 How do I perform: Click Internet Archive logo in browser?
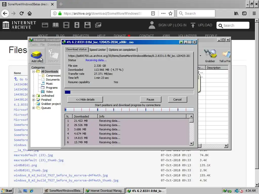click(x=19, y=25)
